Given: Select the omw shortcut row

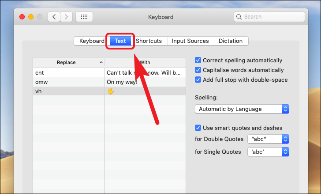Looking at the screenshot, I should pos(109,82).
